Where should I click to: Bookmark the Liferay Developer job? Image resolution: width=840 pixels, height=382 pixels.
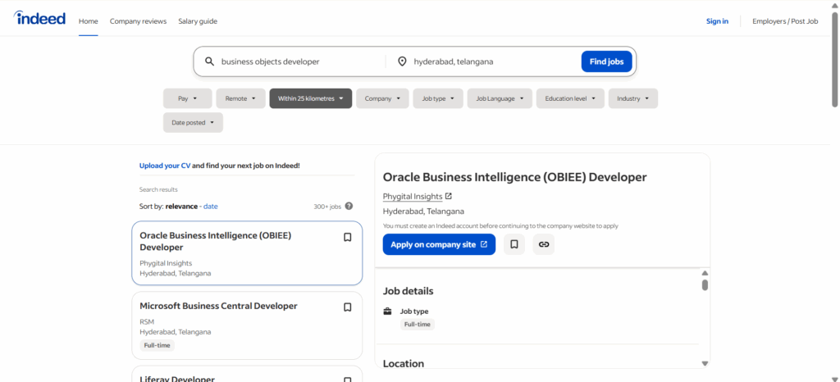coord(347,378)
